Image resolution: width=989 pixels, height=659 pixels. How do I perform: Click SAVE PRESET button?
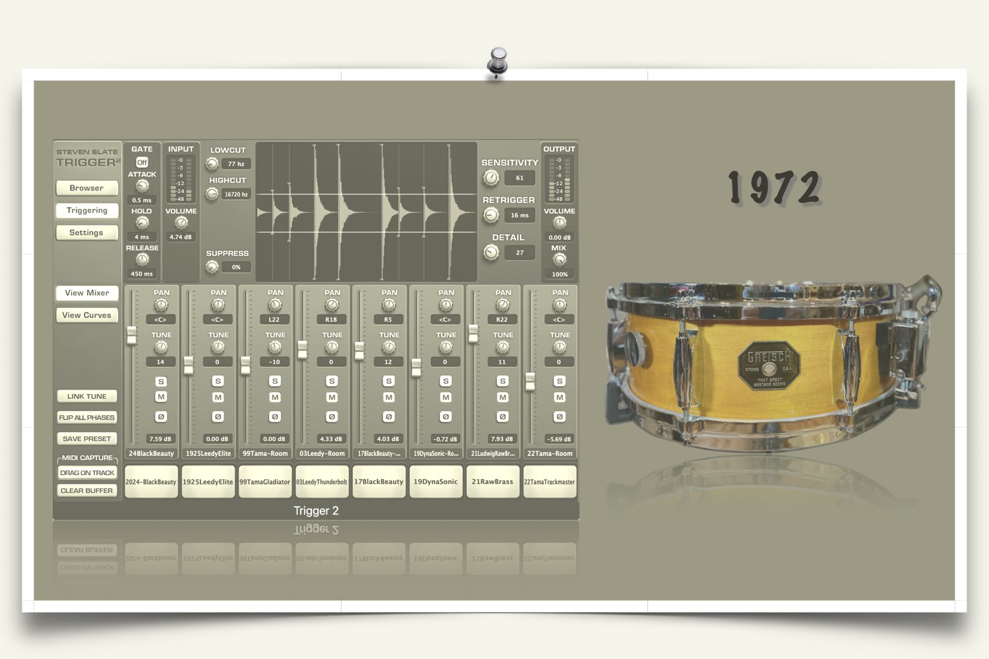(86, 438)
